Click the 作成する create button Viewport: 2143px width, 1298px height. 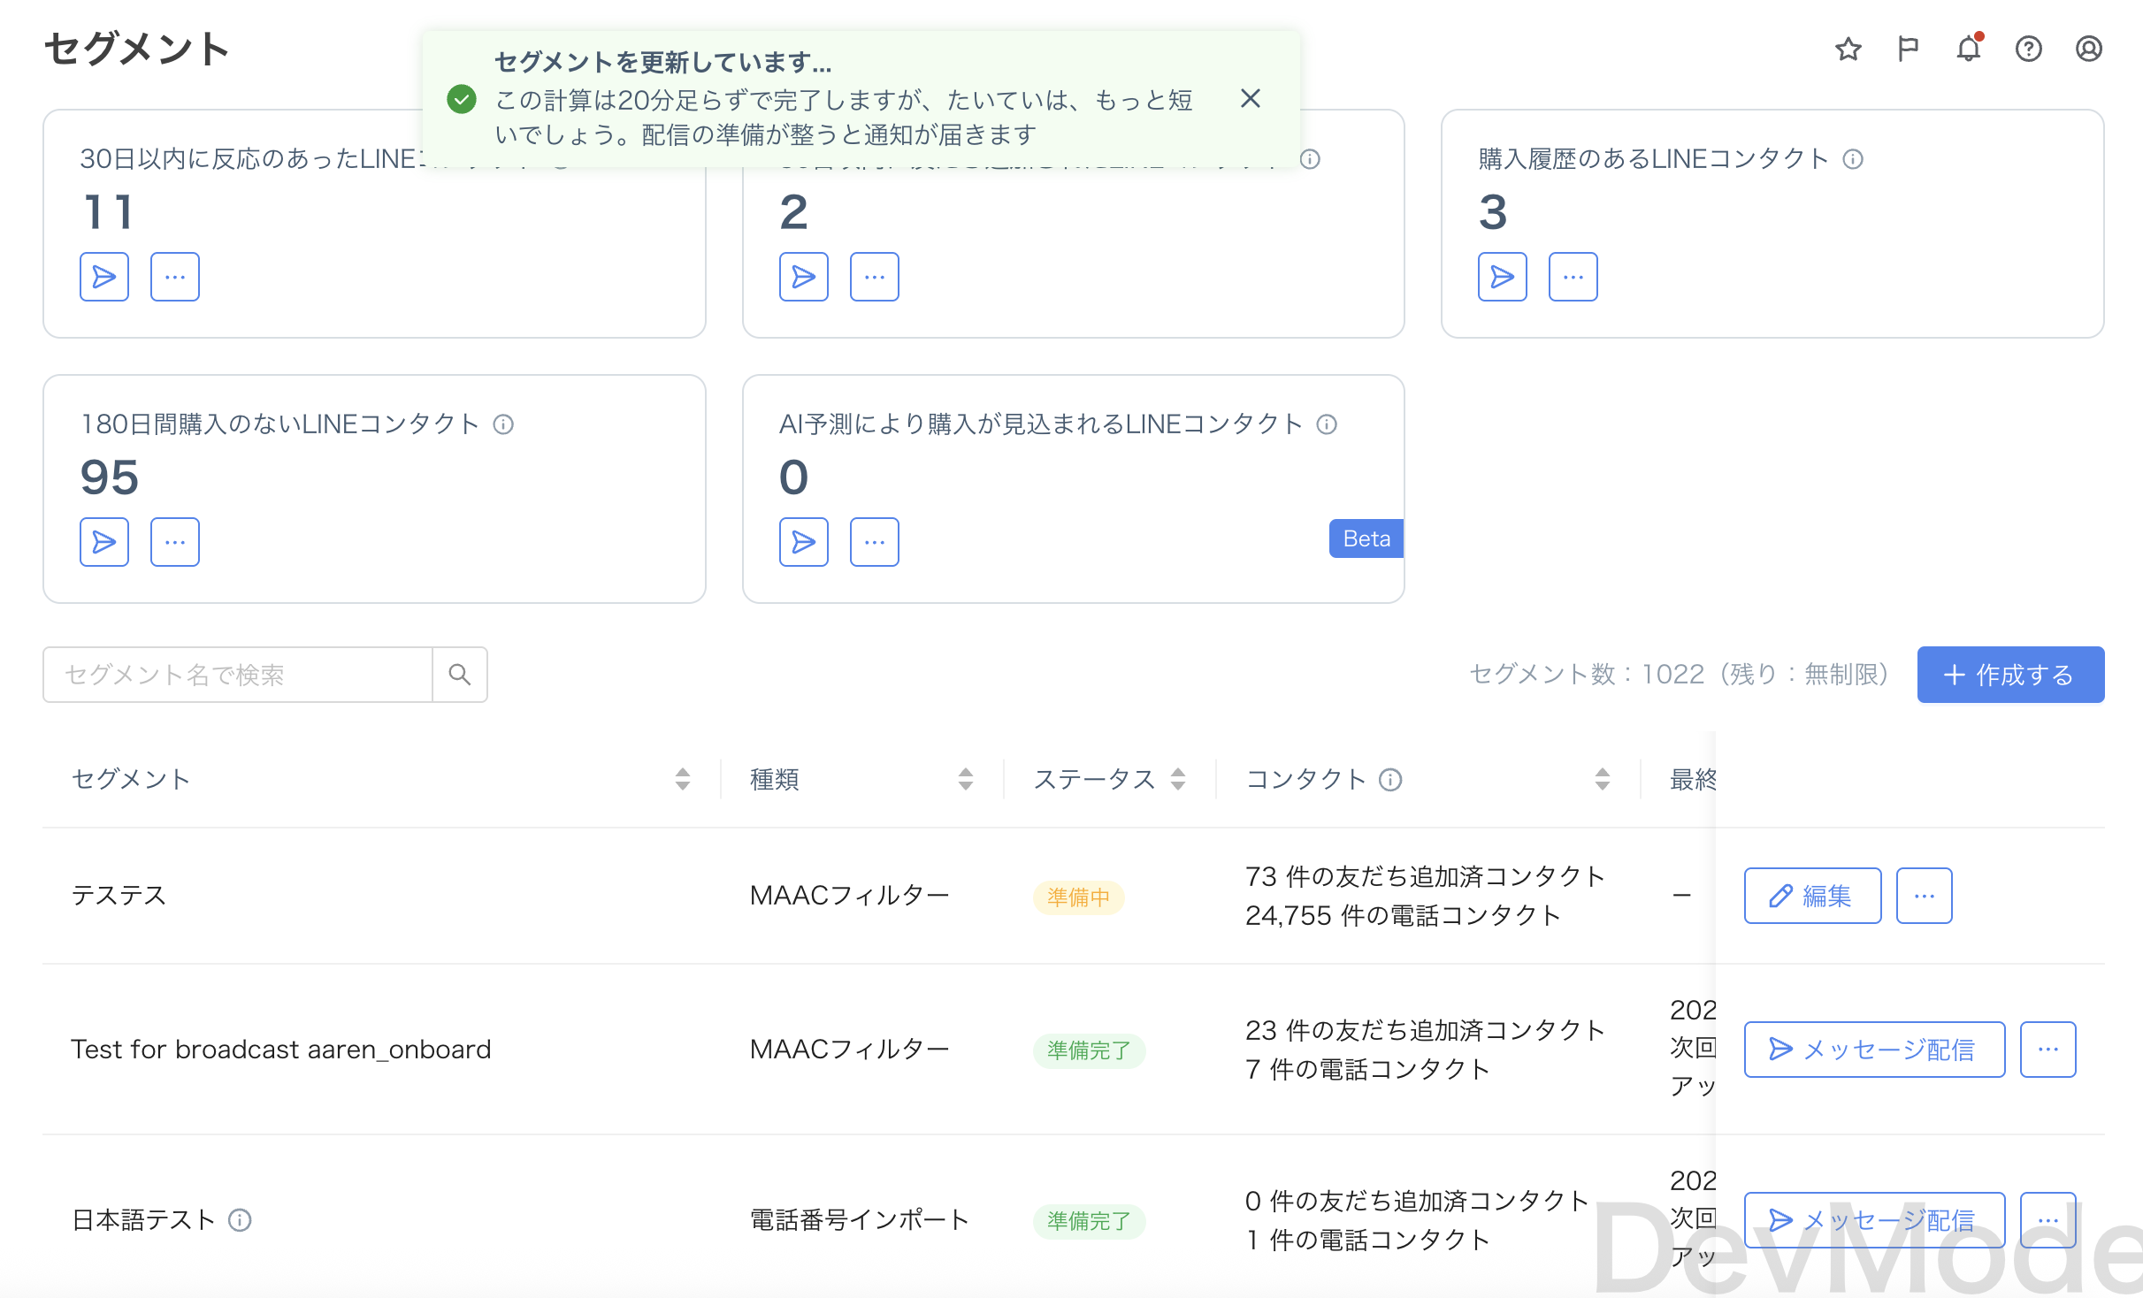pos(2010,675)
